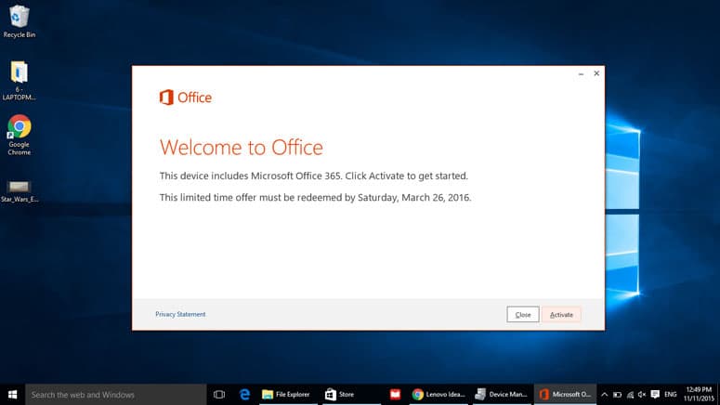The image size is (720, 405).
Task: Close the Office window with X
Action: (x=596, y=73)
